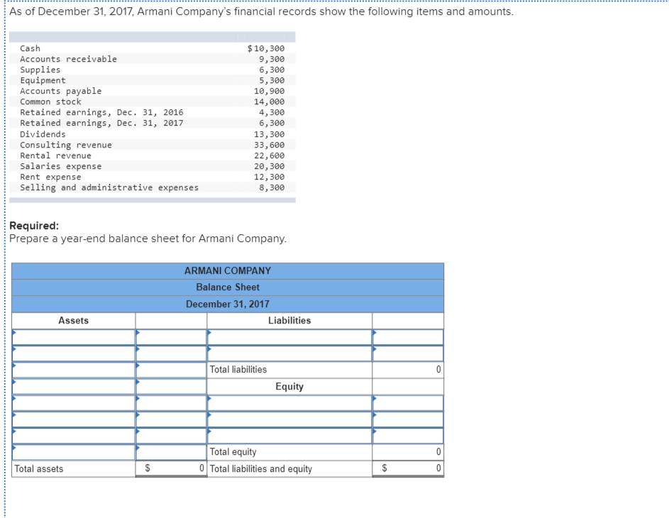Screen dimensions: 669x518
Task: Click the 'Equipment' row label
Action: pos(43,80)
